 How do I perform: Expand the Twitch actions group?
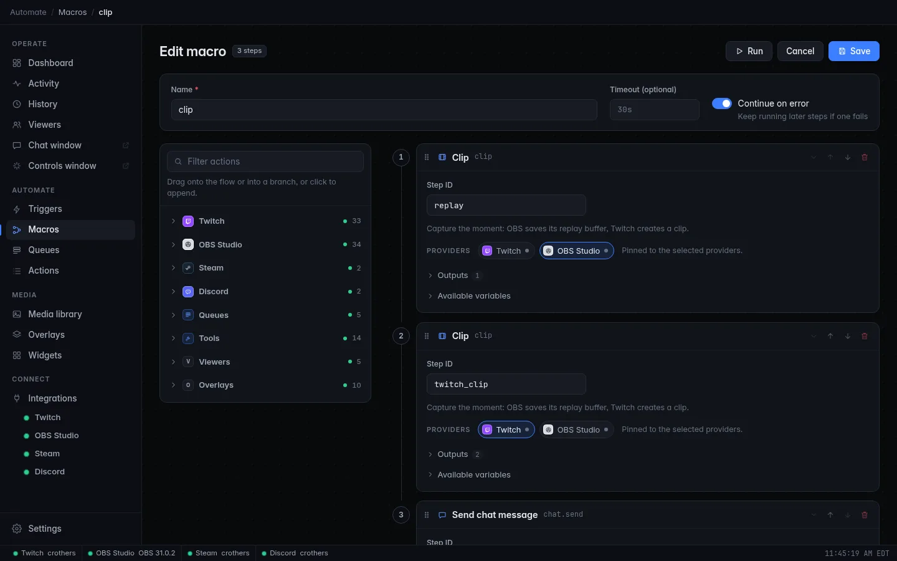(x=265, y=221)
